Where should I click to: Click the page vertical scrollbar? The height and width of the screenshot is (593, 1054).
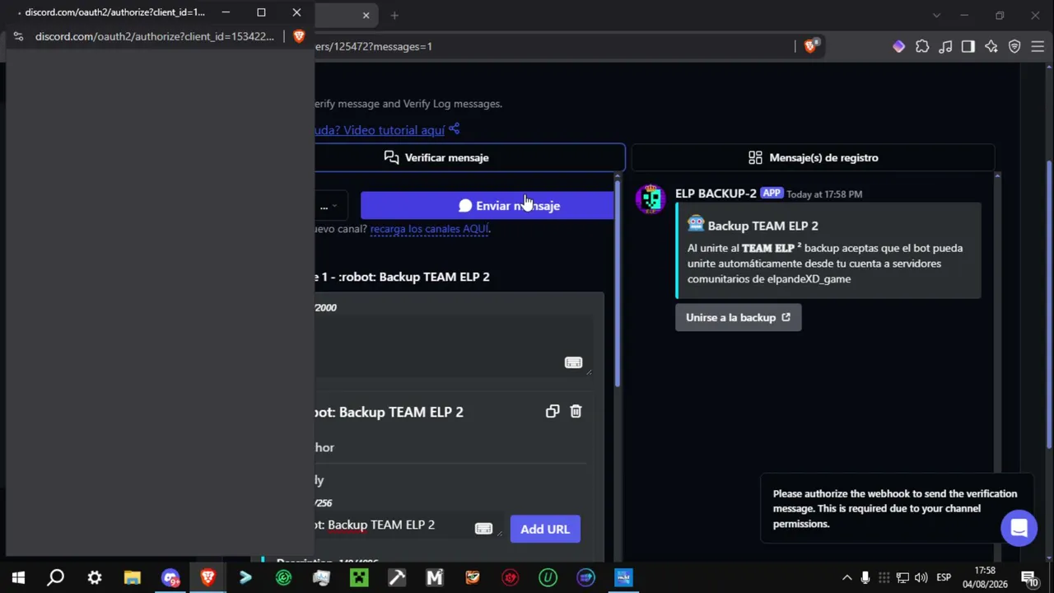tap(1049, 305)
